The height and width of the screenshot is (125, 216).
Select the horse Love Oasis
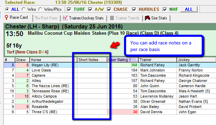click(41, 70)
